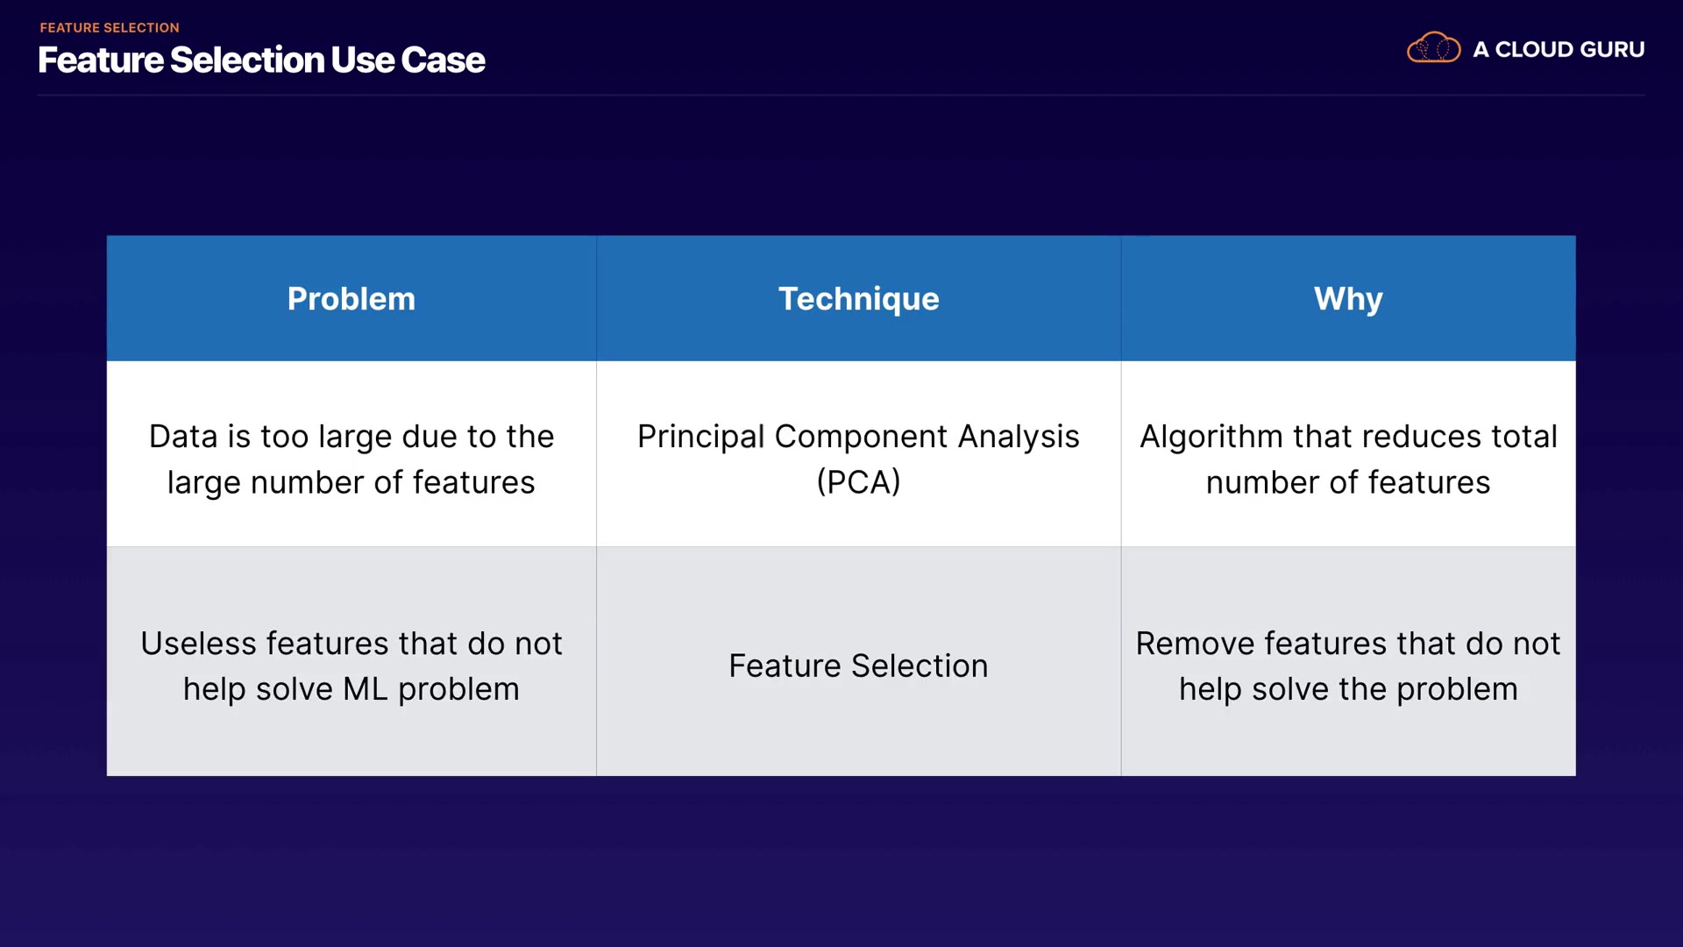This screenshot has width=1683, height=947.
Task: Click the orange "FEATURE SELECTION" section label
Action: 110,28
